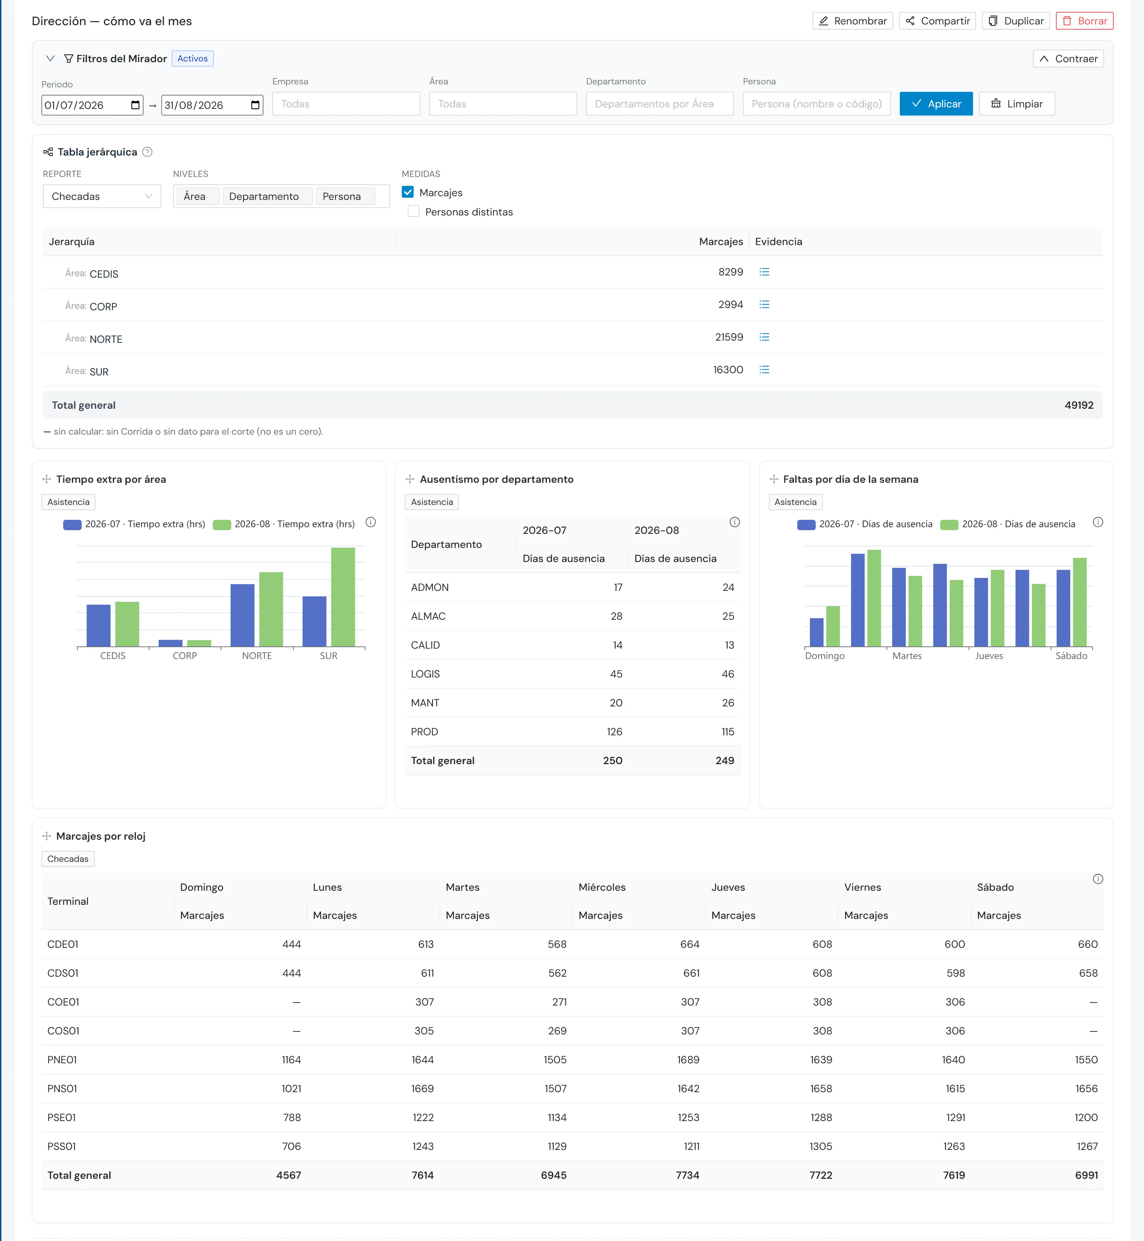Image resolution: width=1144 pixels, height=1241 pixels.
Task: Open calendar picker on start date 01/07/2026
Action: click(135, 105)
